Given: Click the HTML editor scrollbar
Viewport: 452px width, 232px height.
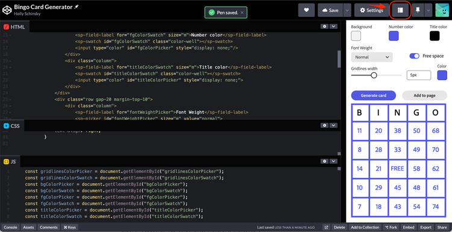Looking at the screenshot, I should 339,59.
